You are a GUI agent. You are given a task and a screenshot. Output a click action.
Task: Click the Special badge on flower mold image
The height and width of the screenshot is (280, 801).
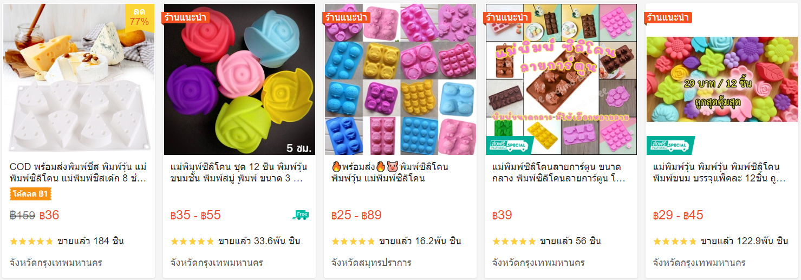(670, 146)
